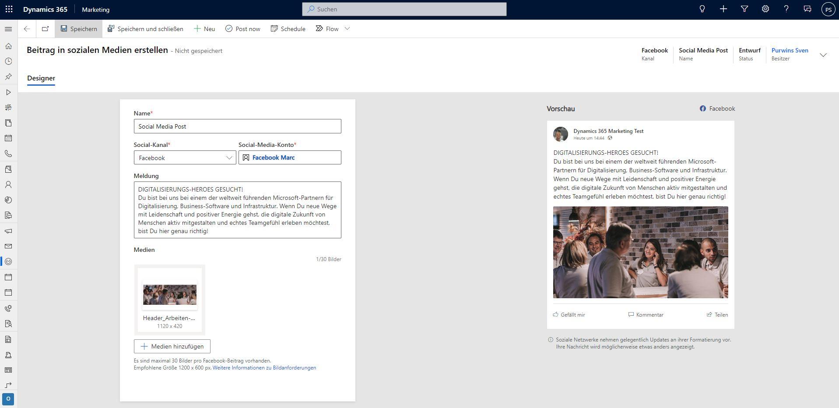
Task: Open record in new window icon
Action: pyautogui.click(x=45, y=29)
